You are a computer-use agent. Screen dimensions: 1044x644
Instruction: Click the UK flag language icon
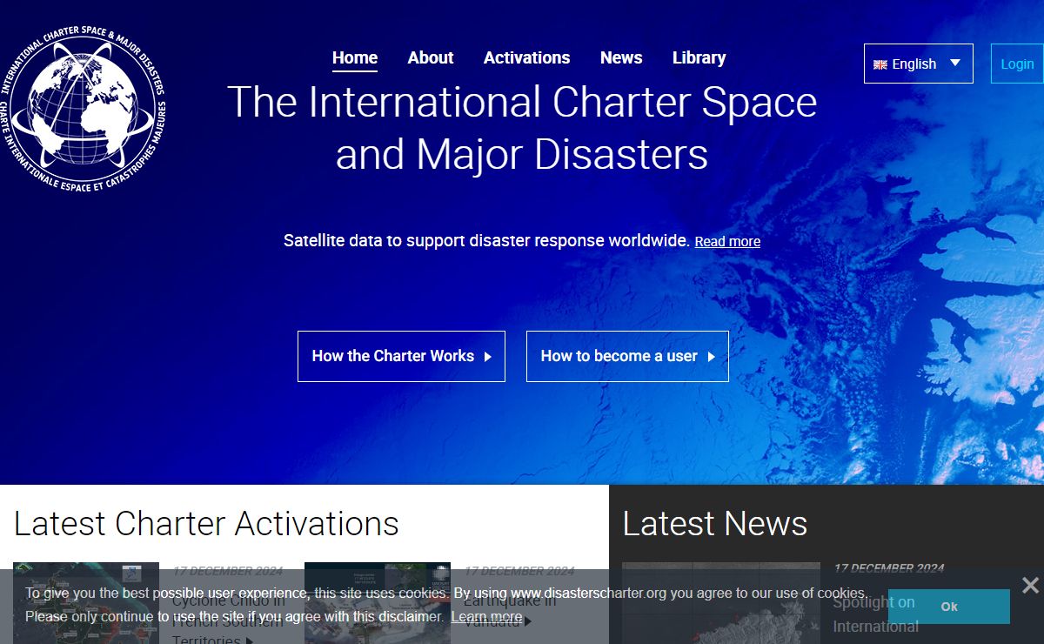pyautogui.click(x=880, y=64)
